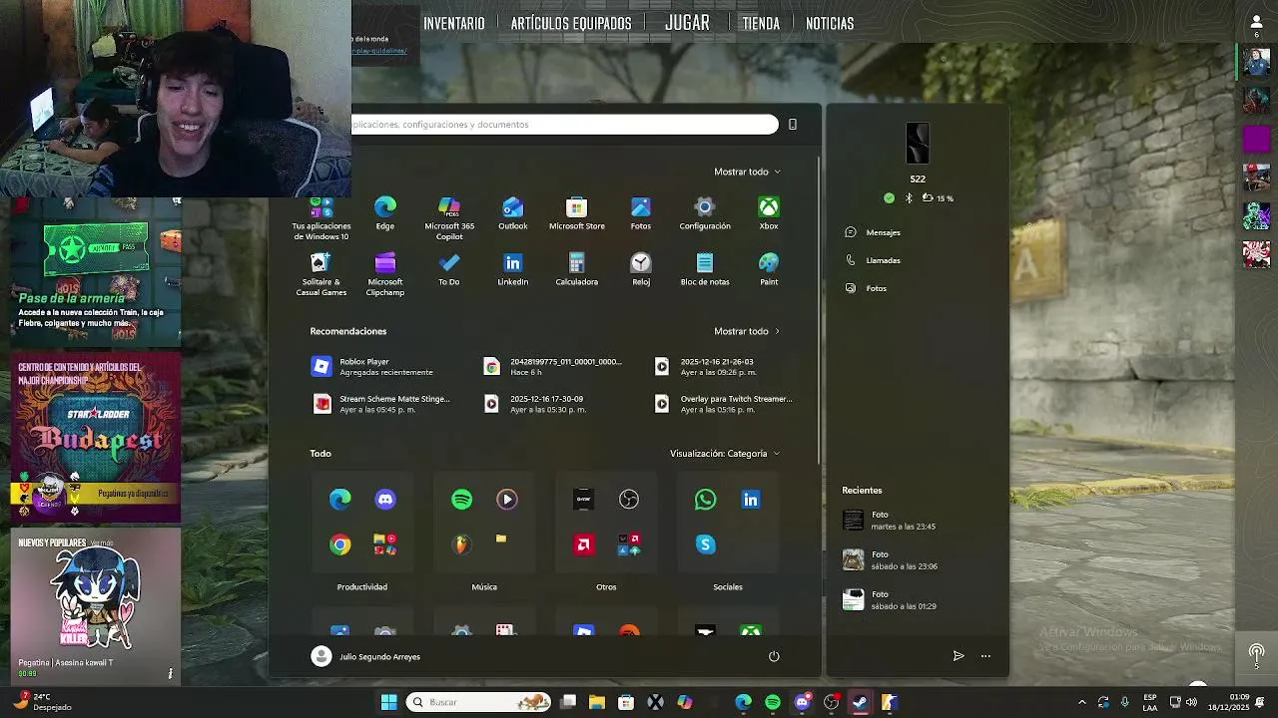Show hidden system tray icons chevron
1278x718 pixels.
point(1081,702)
